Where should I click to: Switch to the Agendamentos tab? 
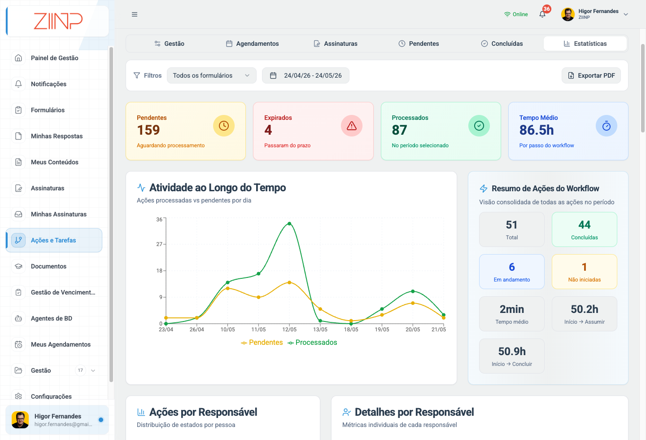point(252,44)
